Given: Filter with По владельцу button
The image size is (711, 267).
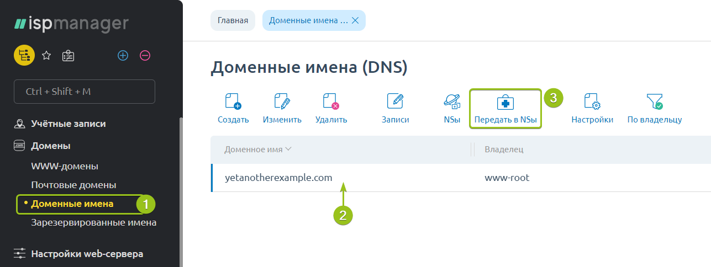Looking at the screenshot, I should pyautogui.click(x=655, y=108).
